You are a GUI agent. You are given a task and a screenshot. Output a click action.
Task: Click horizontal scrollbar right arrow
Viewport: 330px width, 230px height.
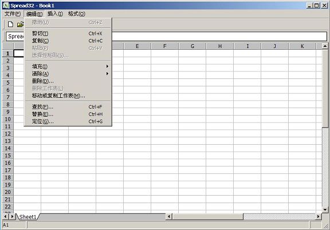[318, 216]
